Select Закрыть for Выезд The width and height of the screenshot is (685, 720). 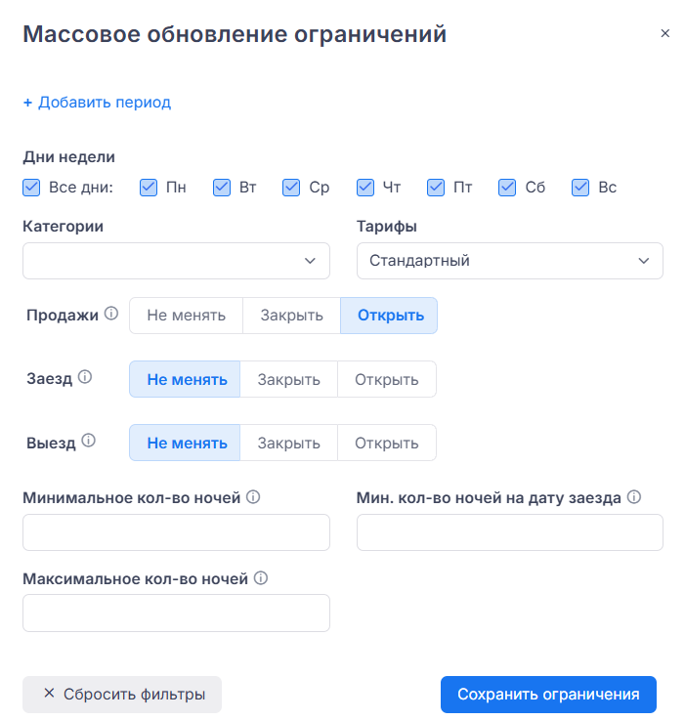(x=288, y=443)
